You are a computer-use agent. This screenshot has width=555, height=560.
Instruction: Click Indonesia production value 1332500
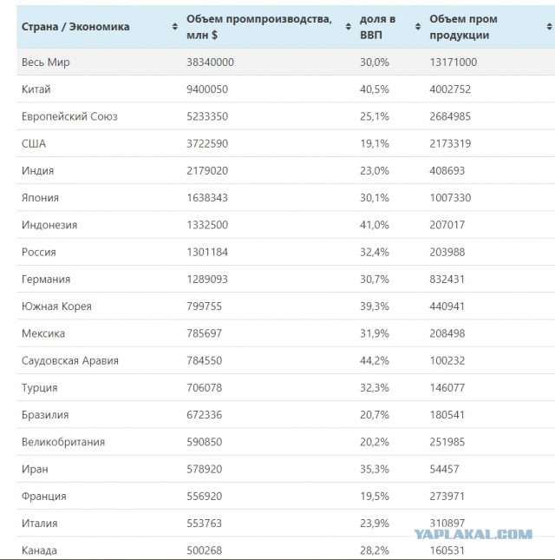[x=207, y=225]
